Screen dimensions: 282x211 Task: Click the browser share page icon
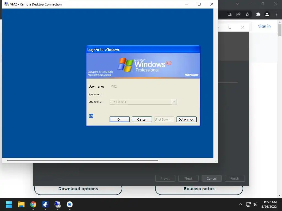(238, 14)
